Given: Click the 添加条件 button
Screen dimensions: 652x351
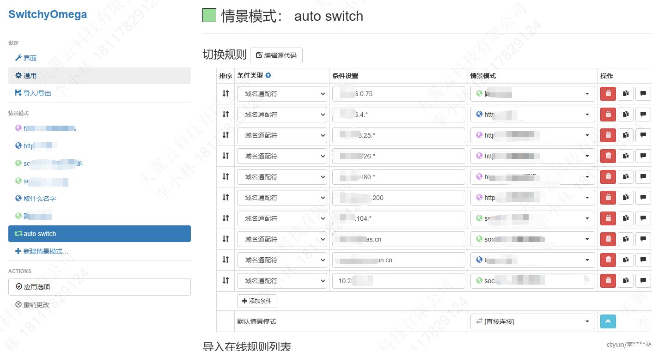Looking at the screenshot, I should click(256, 301).
